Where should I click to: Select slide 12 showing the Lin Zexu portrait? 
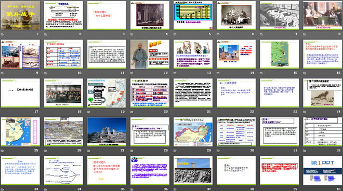(x=150, y=54)
